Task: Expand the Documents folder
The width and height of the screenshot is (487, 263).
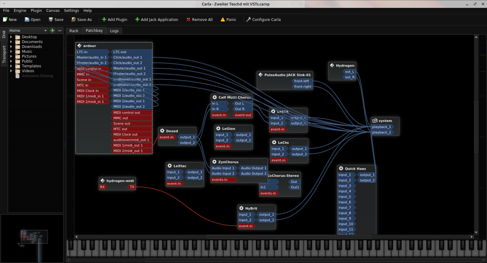Action: click(x=11, y=42)
